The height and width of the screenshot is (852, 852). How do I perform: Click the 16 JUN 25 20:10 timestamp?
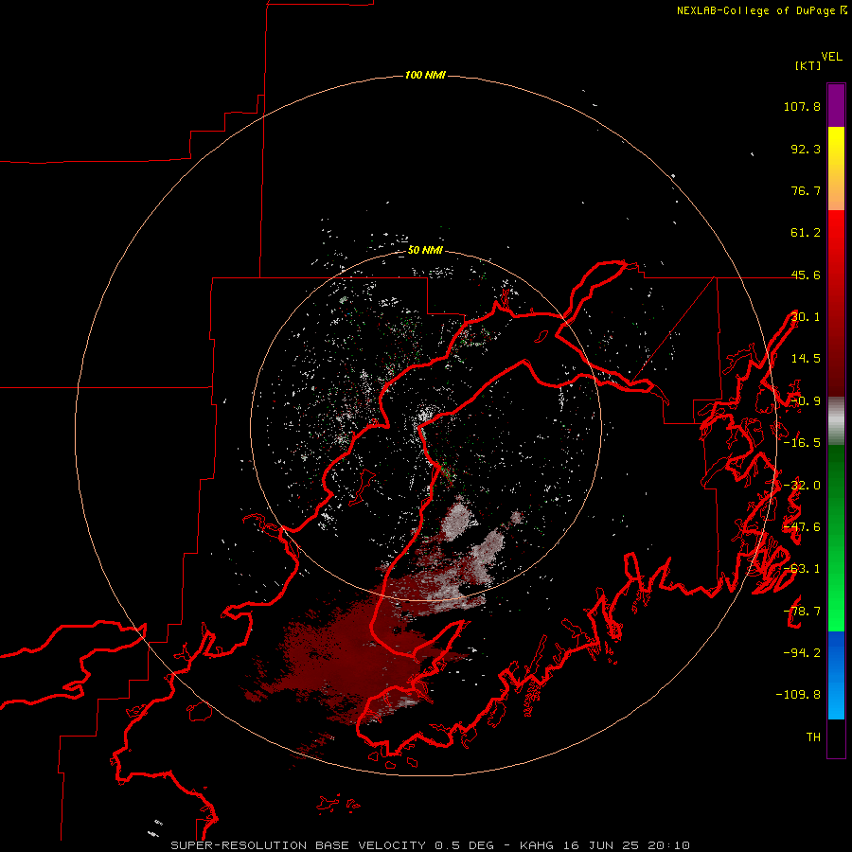pos(627,845)
